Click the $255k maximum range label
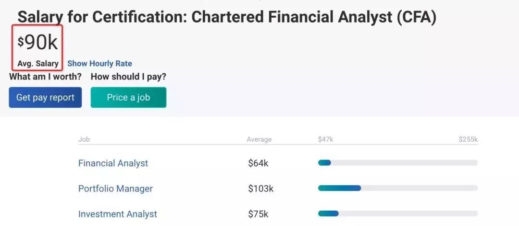The height and width of the screenshot is (226, 519). tap(468, 140)
